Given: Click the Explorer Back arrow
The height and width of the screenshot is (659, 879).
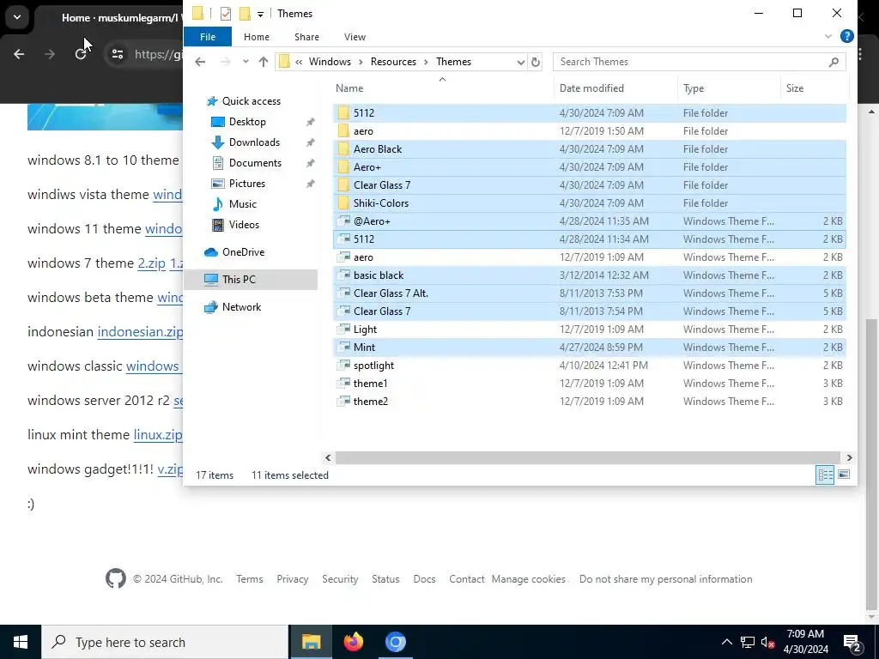Looking at the screenshot, I should tap(200, 62).
